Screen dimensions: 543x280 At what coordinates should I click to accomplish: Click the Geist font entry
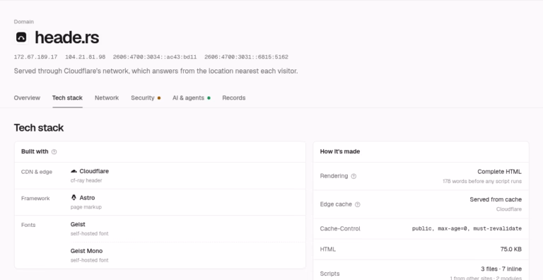click(78, 224)
